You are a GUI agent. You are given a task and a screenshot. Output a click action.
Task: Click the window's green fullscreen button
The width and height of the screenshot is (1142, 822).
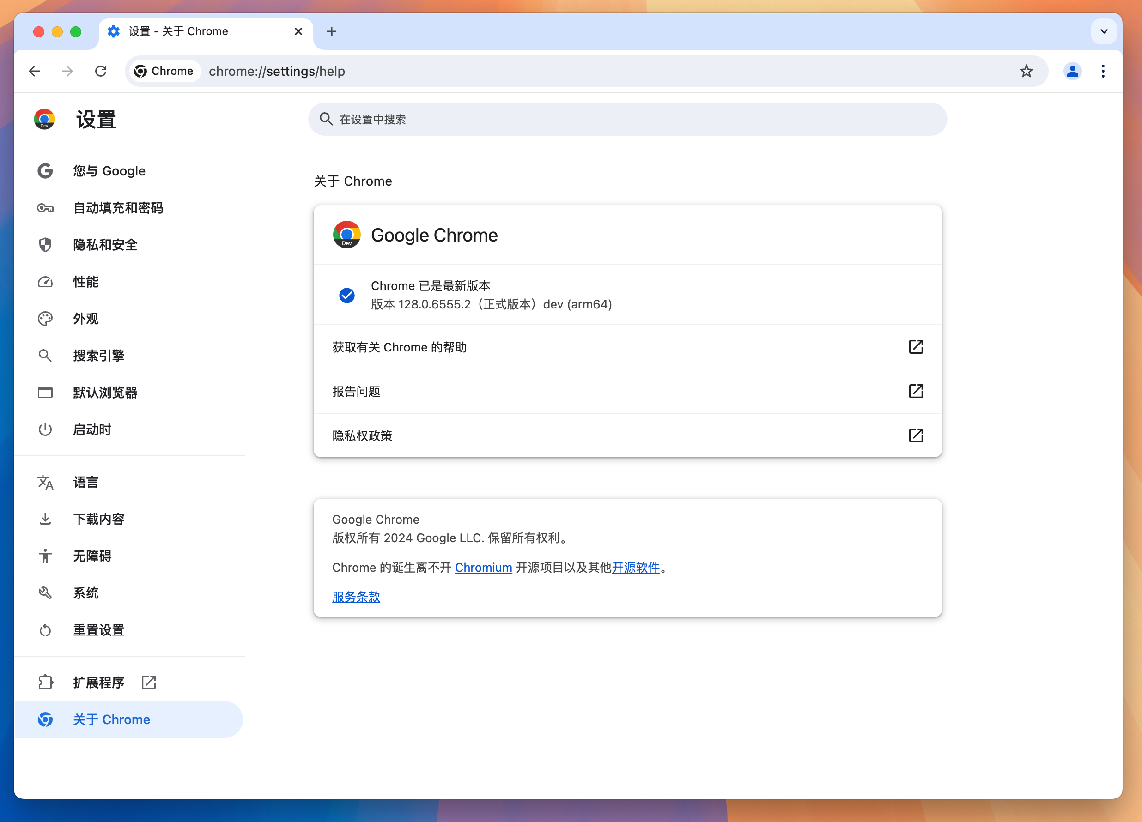(76, 32)
